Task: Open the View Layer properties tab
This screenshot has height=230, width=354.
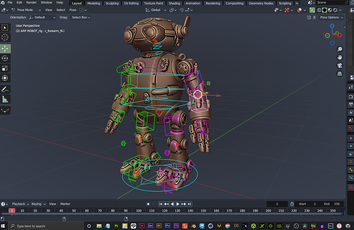Action: pyautogui.click(x=351, y=112)
